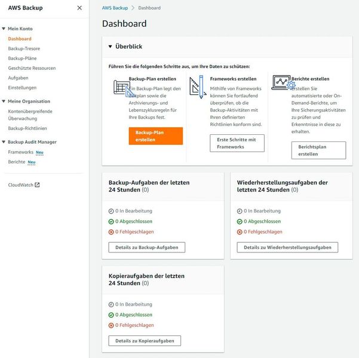
Task: Click the Backup-Plan erstellen orange button
Action: pos(156,136)
